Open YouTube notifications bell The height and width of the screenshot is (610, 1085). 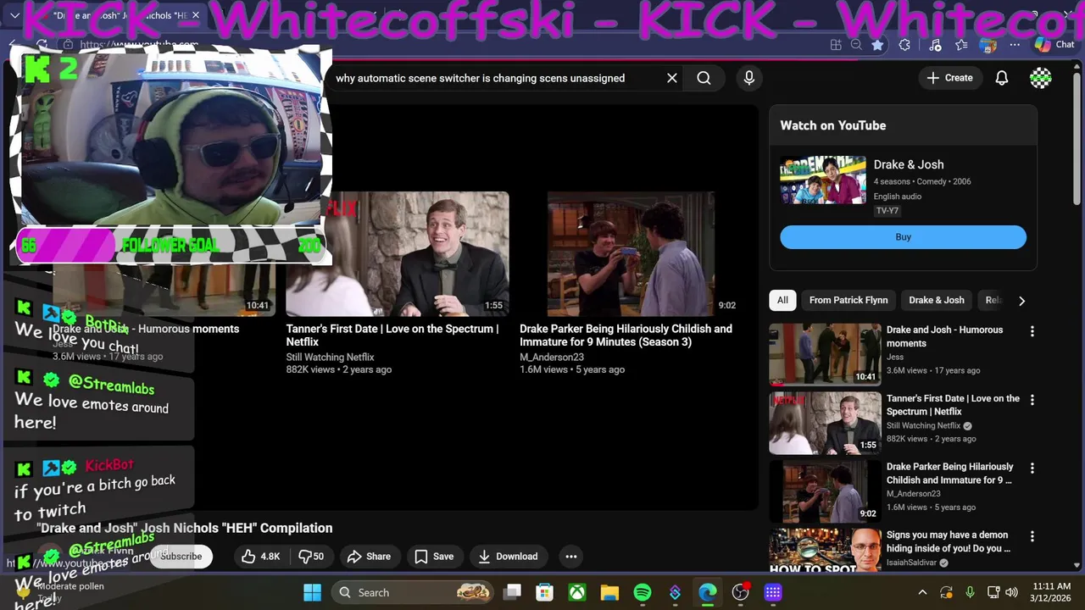(1002, 78)
